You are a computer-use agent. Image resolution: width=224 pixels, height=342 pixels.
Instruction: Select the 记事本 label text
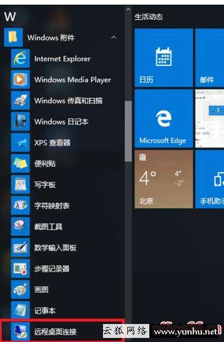(x=45, y=310)
